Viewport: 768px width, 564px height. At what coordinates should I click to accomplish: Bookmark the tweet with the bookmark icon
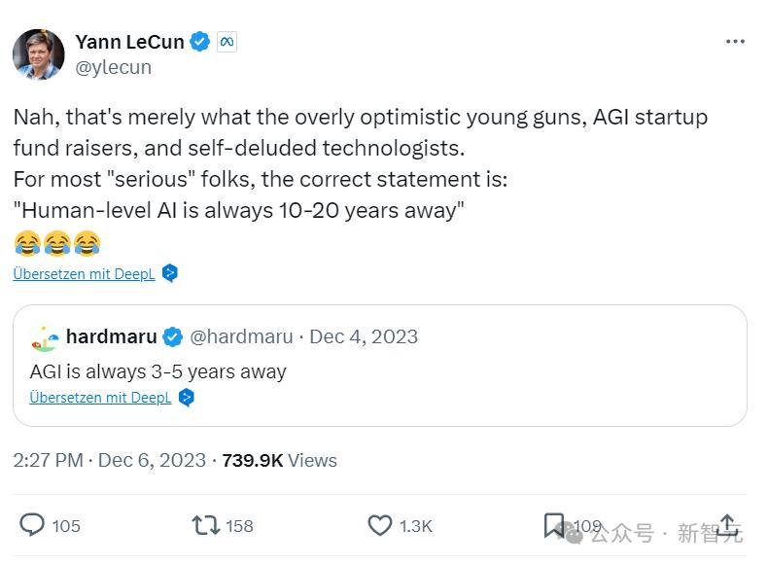[553, 525]
